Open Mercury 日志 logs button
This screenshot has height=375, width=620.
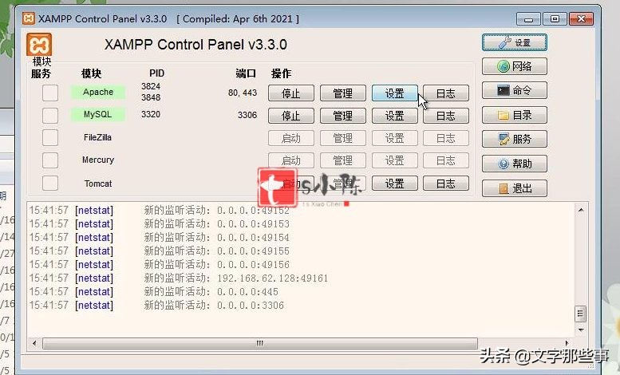[446, 160]
